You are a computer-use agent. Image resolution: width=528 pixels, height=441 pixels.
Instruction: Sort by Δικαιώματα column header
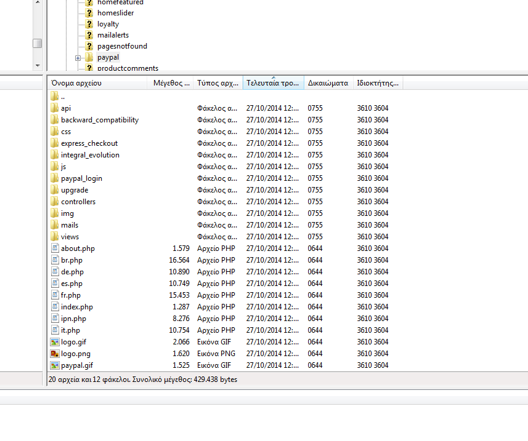[x=328, y=83]
